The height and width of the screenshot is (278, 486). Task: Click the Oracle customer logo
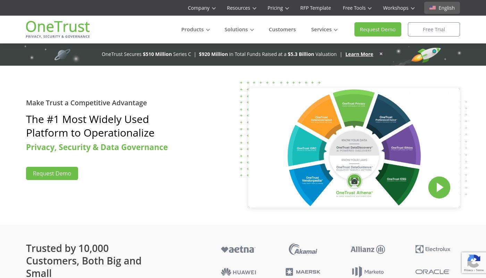click(433, 272)
